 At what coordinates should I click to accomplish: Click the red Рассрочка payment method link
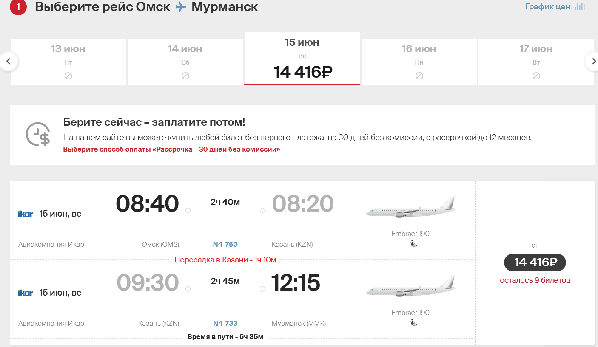[x=171, y=150]
